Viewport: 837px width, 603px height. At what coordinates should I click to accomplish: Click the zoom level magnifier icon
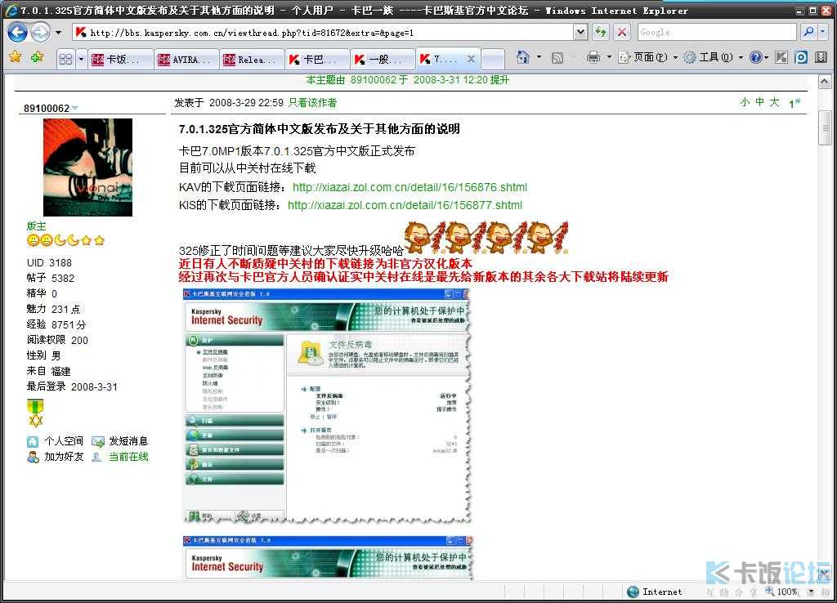pyautogui.click(x=770, y=592)
